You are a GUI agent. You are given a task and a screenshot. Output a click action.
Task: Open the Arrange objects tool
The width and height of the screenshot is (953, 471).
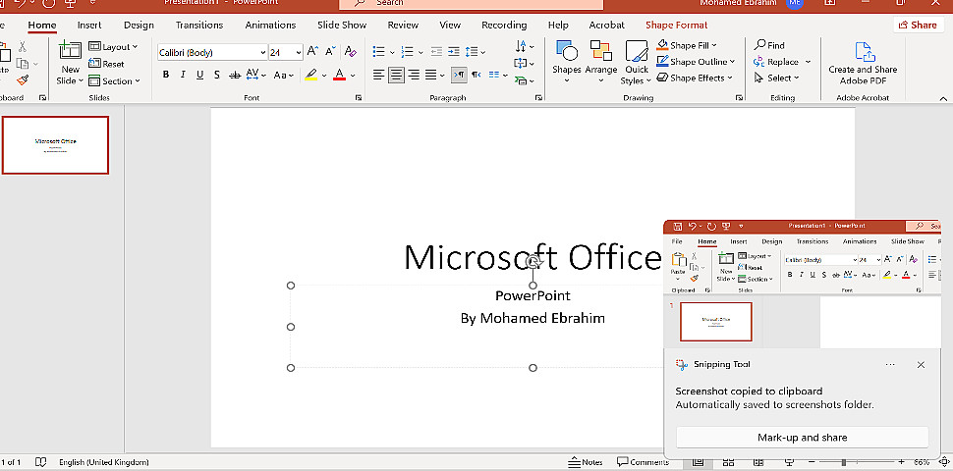pyautogui.click(x=601, y=51)
